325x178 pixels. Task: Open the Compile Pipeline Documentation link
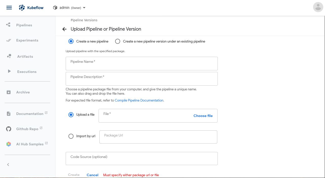139,101
